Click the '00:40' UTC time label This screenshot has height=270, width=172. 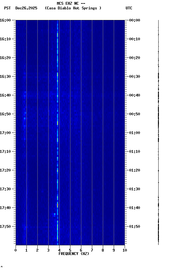coord(135,95)
